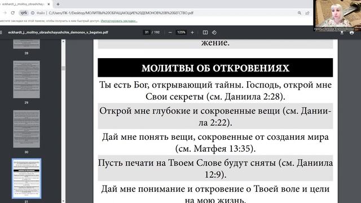This screenshot has height=203, width=361.
Task: Print the PDF document
Action: [x=351, y=33]
